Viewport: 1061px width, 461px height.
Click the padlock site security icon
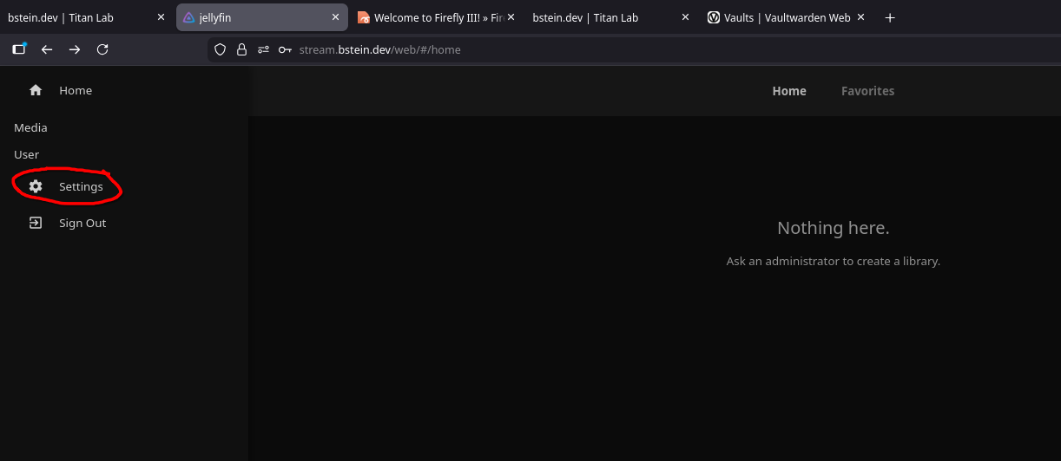241,49
